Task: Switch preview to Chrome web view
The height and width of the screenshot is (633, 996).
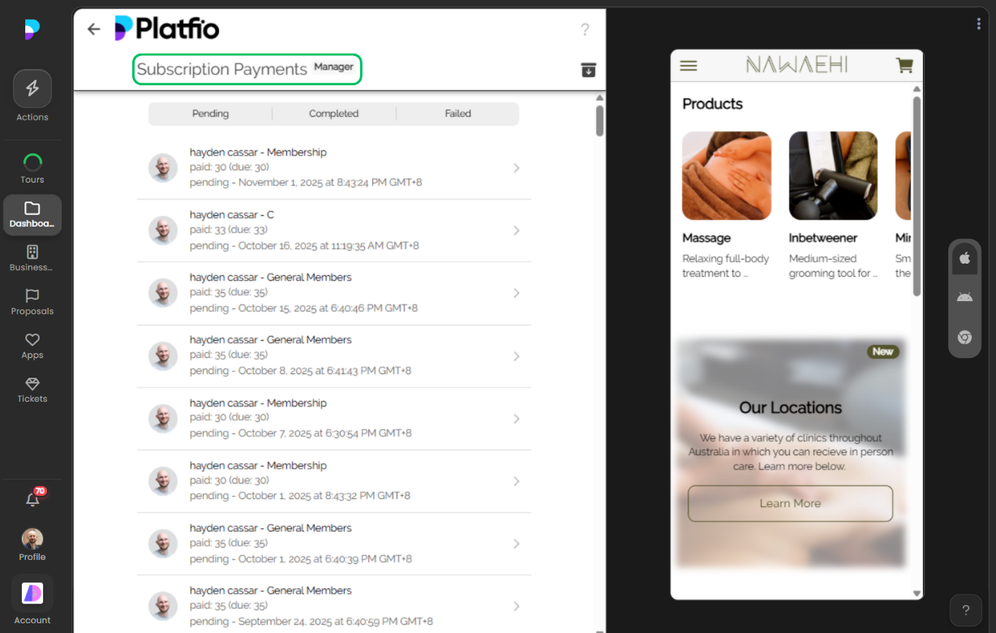Action: click(x=964, y=338)
